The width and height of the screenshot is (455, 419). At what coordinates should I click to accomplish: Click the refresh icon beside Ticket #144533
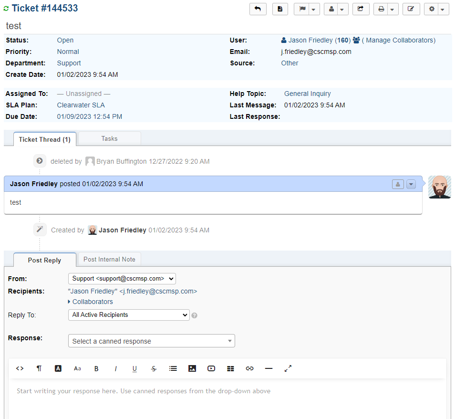[x=6, y=9]
